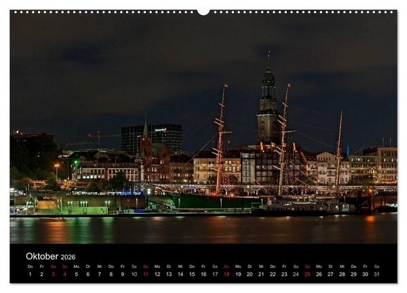Viewport: 407px width, 293px height.
Task: Pick day 6 in the date row
Action: coord(88,274)
